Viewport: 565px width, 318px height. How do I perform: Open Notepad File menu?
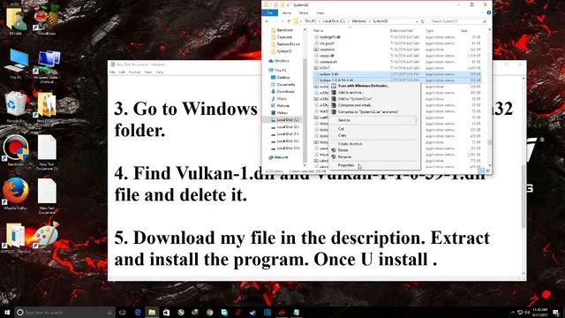[x=112, y=72]
